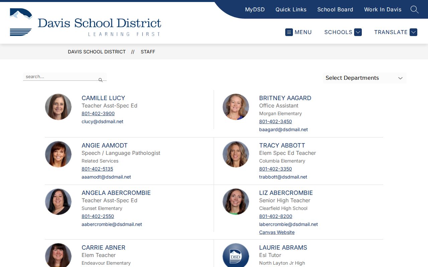
Task: Click the hamburger MENU icon
Action: point(289,32)
